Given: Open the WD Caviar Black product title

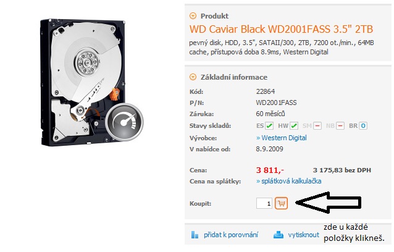Looking at the screenshot, I should [x=281, y=29].
